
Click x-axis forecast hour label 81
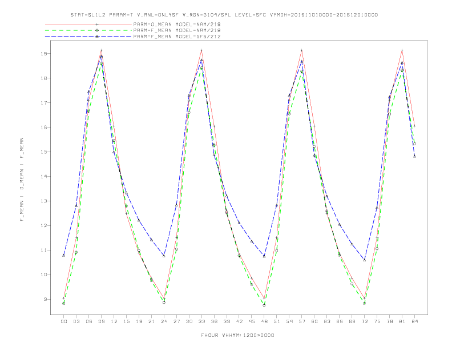pos(402,321)
